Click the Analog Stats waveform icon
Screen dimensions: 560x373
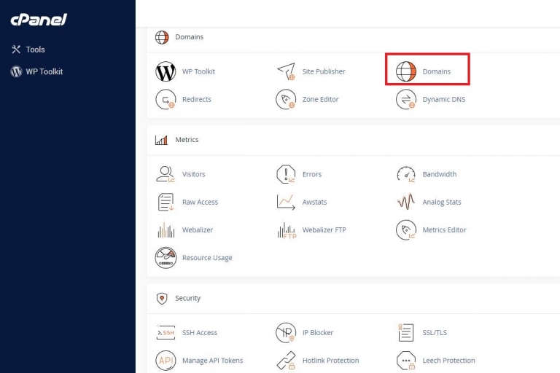tap(406, 202)
